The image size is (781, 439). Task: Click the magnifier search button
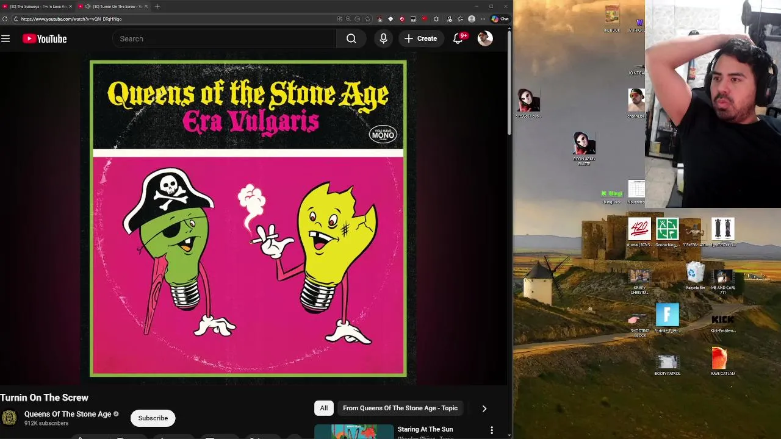(x=351, y=38)
